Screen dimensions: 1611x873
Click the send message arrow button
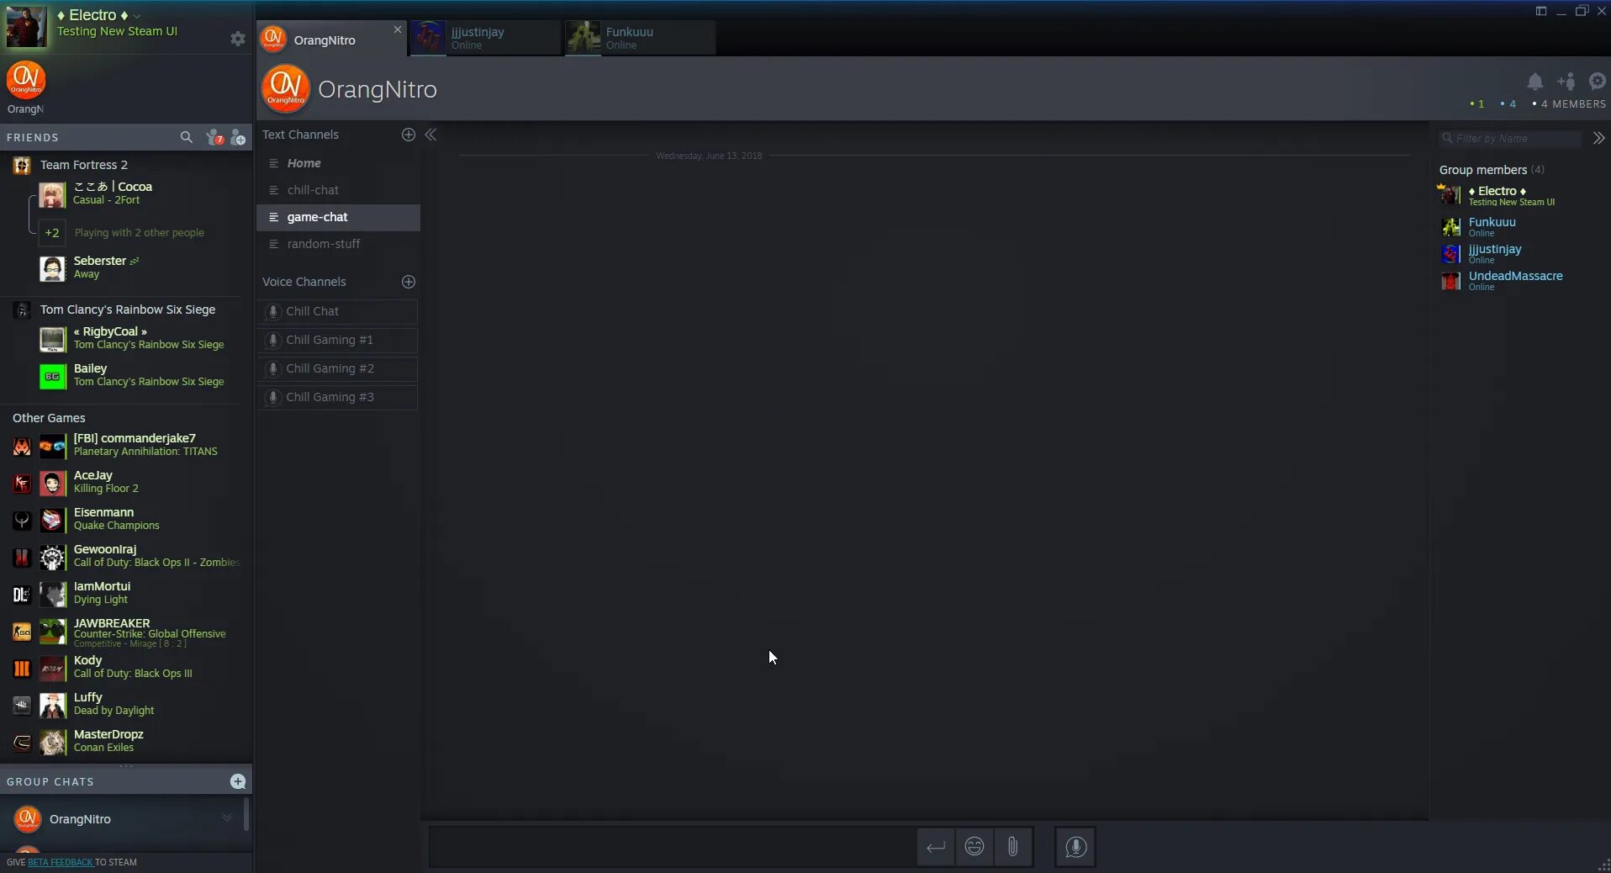(x=936, y=847)
